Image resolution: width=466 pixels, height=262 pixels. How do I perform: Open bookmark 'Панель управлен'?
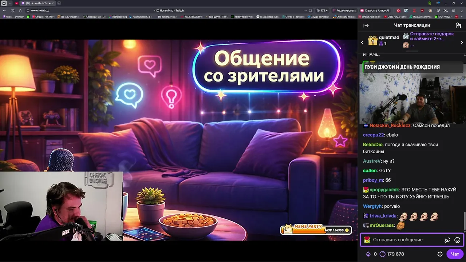coord(69,17)
